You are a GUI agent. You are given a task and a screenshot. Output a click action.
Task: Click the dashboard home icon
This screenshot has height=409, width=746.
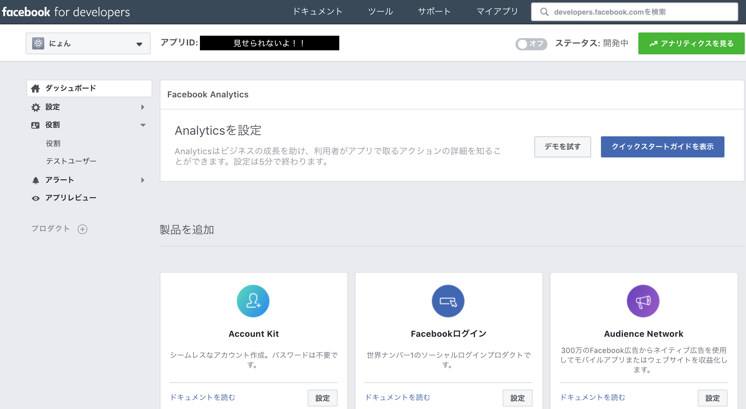tap(36, 88)
